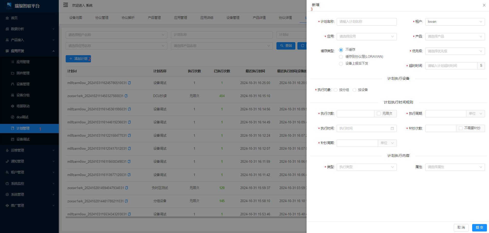Image resolution: width=489 pixels, height=233 pixels.
Task: Click the dcu调试 icon in sidebar
Action: [13, 117]
